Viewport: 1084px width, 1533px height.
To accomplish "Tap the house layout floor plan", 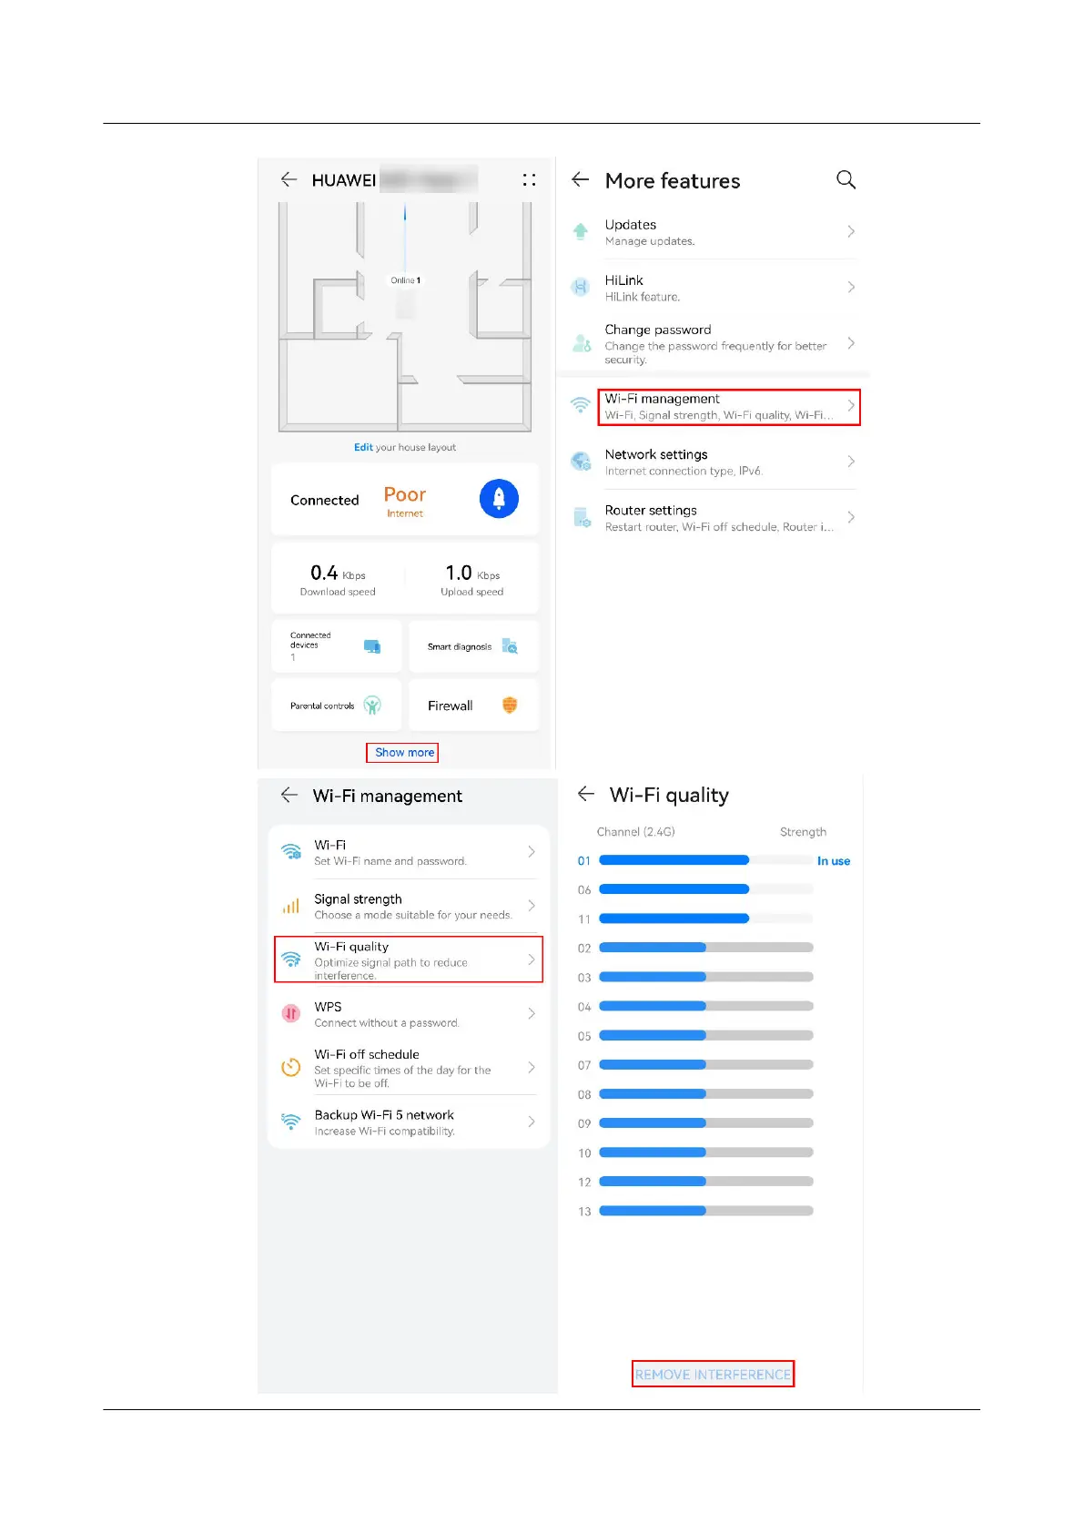I will (x=405, y=317).
